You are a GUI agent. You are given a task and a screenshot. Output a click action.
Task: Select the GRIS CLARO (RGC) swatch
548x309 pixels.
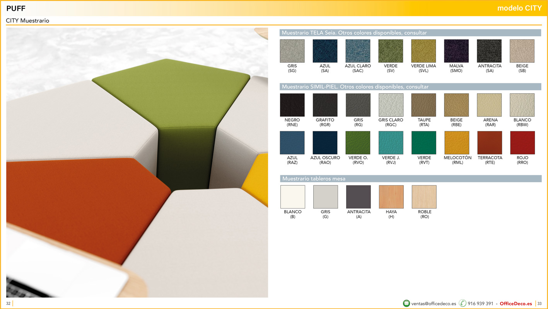pos(391,105)
